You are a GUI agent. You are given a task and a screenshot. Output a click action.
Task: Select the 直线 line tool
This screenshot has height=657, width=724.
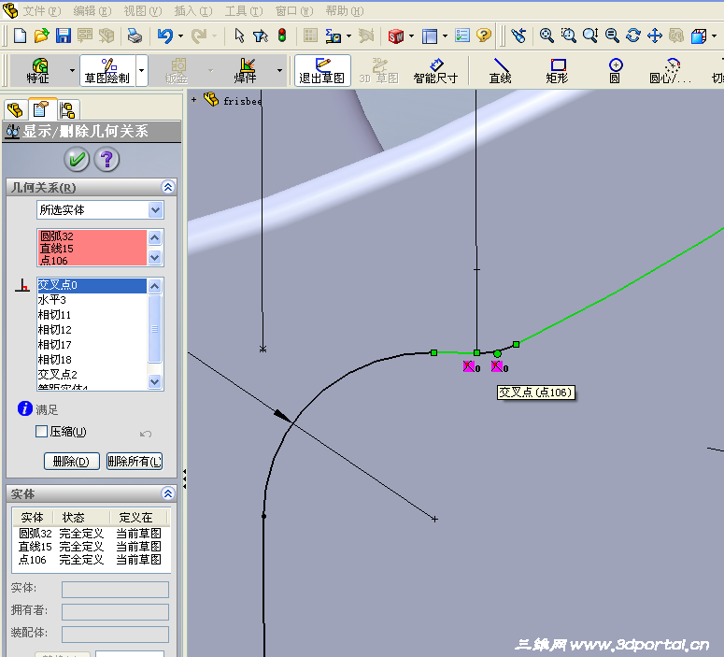click(x=501, y=71)
